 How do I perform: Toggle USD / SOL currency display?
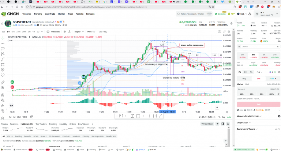pyautogui.click(x=103, y=32)
